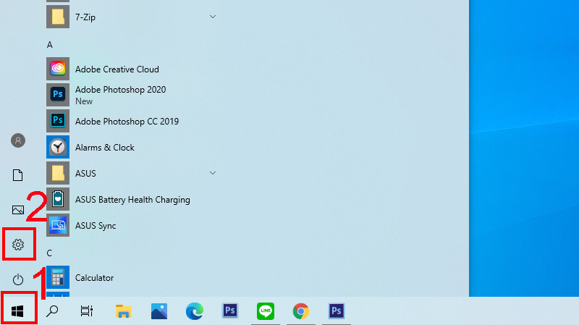Click the Alarms & Clock app icon
The image size is (579, 325).
point(58,147)
